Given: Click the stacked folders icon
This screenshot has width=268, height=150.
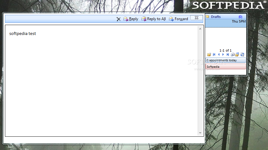Looking at the screenshot, I should (237, 55).
